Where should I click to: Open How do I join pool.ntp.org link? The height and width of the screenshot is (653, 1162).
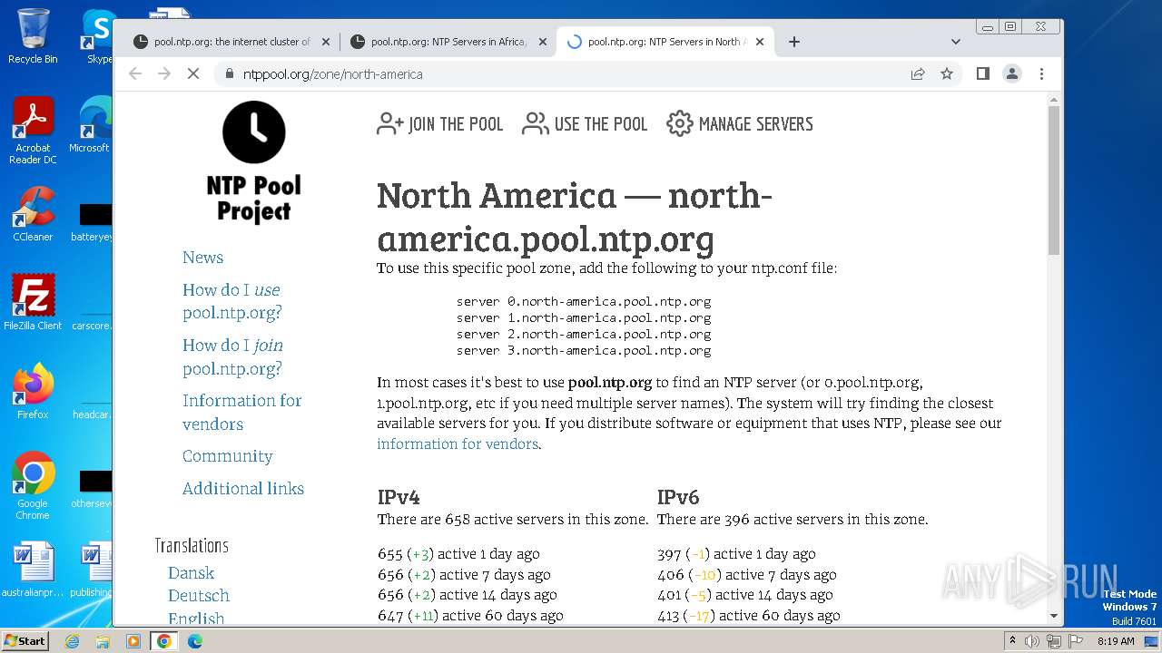[233, 356]
